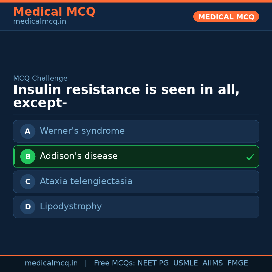The image size is (272, 272).
Task: Click the Addison's disease answer text
Action: click(x=79, y=156)
